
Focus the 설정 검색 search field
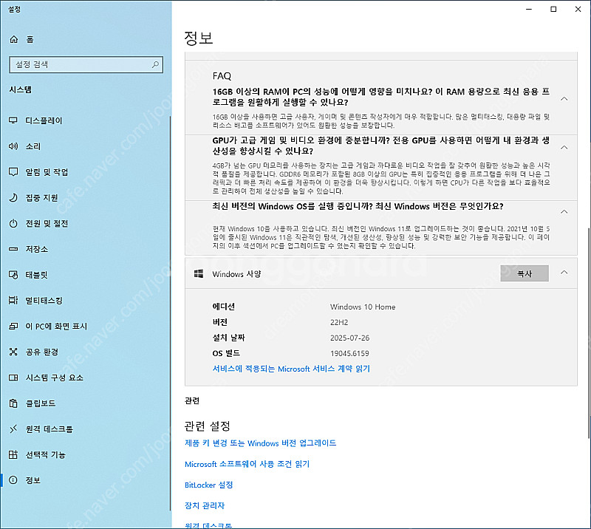(x=86, y=64)
